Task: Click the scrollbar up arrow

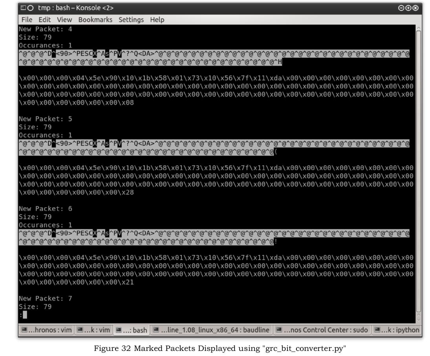Action: (x=419, y=28)
